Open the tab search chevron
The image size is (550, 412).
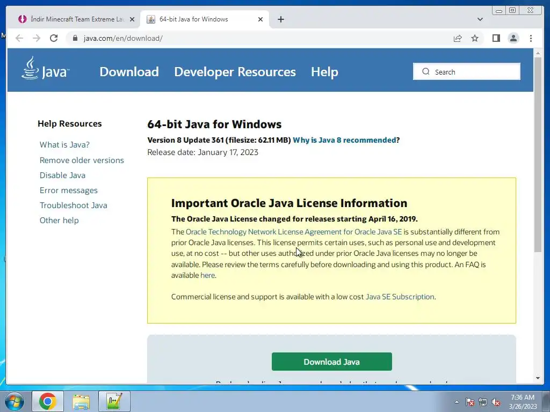pos(480,19)
